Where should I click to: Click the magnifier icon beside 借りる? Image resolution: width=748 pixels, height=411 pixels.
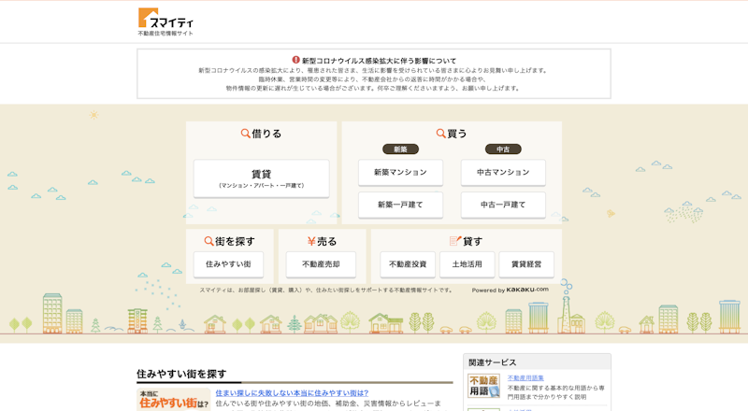[x=245, y=134]
